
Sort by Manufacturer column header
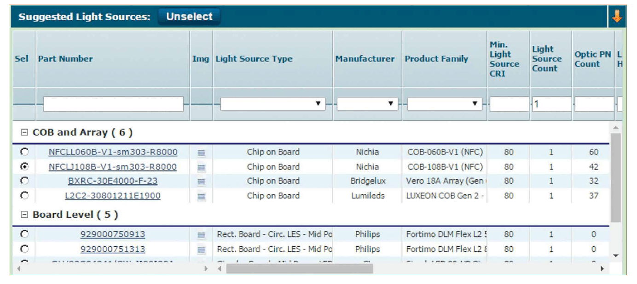point(365,59)
